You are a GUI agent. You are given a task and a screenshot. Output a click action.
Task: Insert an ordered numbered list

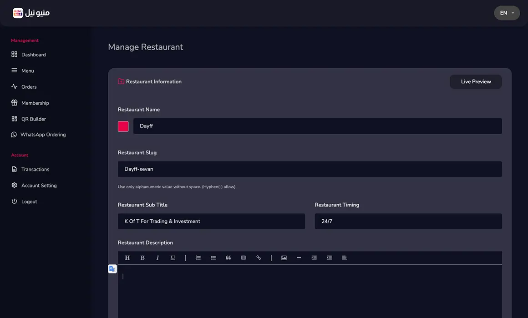click(x=198, y=258)
